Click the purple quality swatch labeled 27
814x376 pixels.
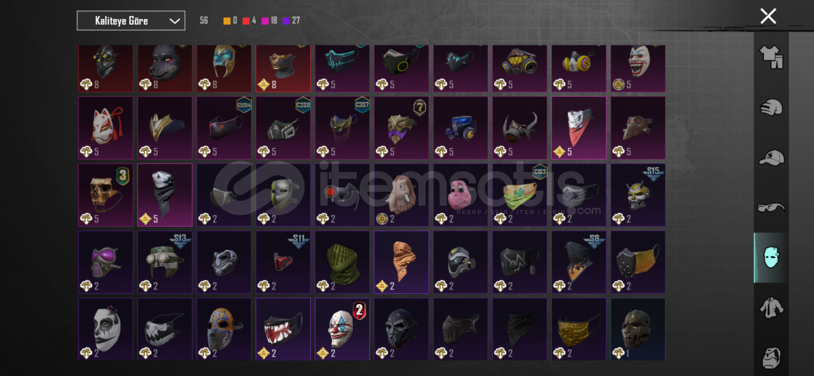pos(286,21)
